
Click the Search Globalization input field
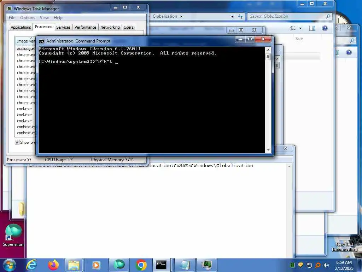[x=287, y=16]
